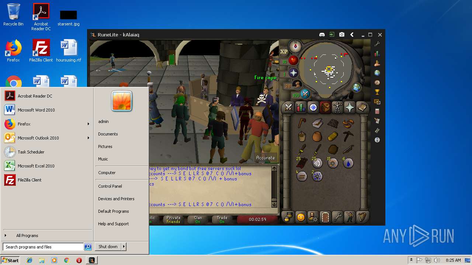
Task: Click the 00:02:59 report timer button
Action: (x=257, y=220)
